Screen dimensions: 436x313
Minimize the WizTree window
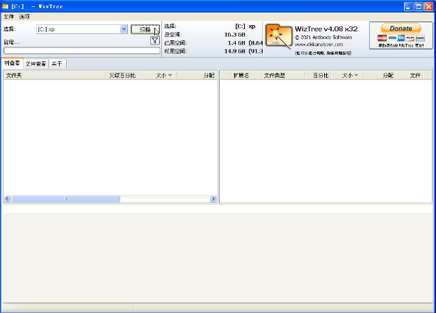coord(408,6)
